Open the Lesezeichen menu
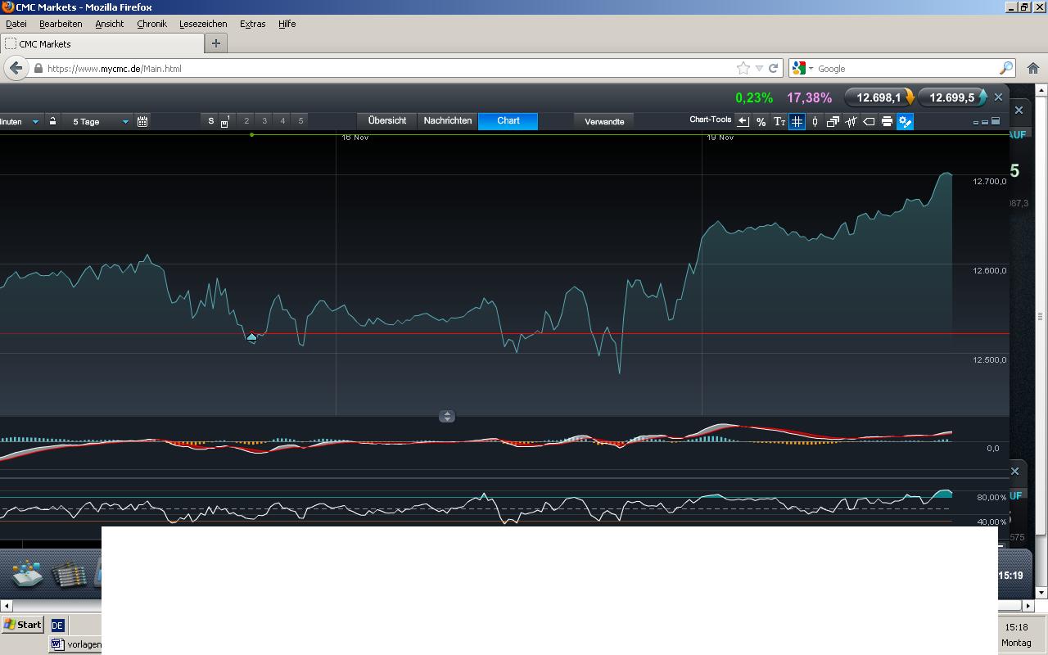The image size is (1048, 655). click(203, 24)
